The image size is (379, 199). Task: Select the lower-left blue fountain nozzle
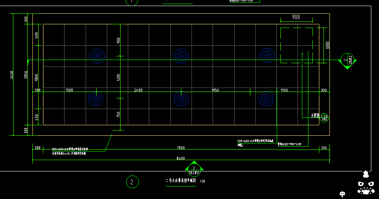pyautogui.click(x=95, y=98)
